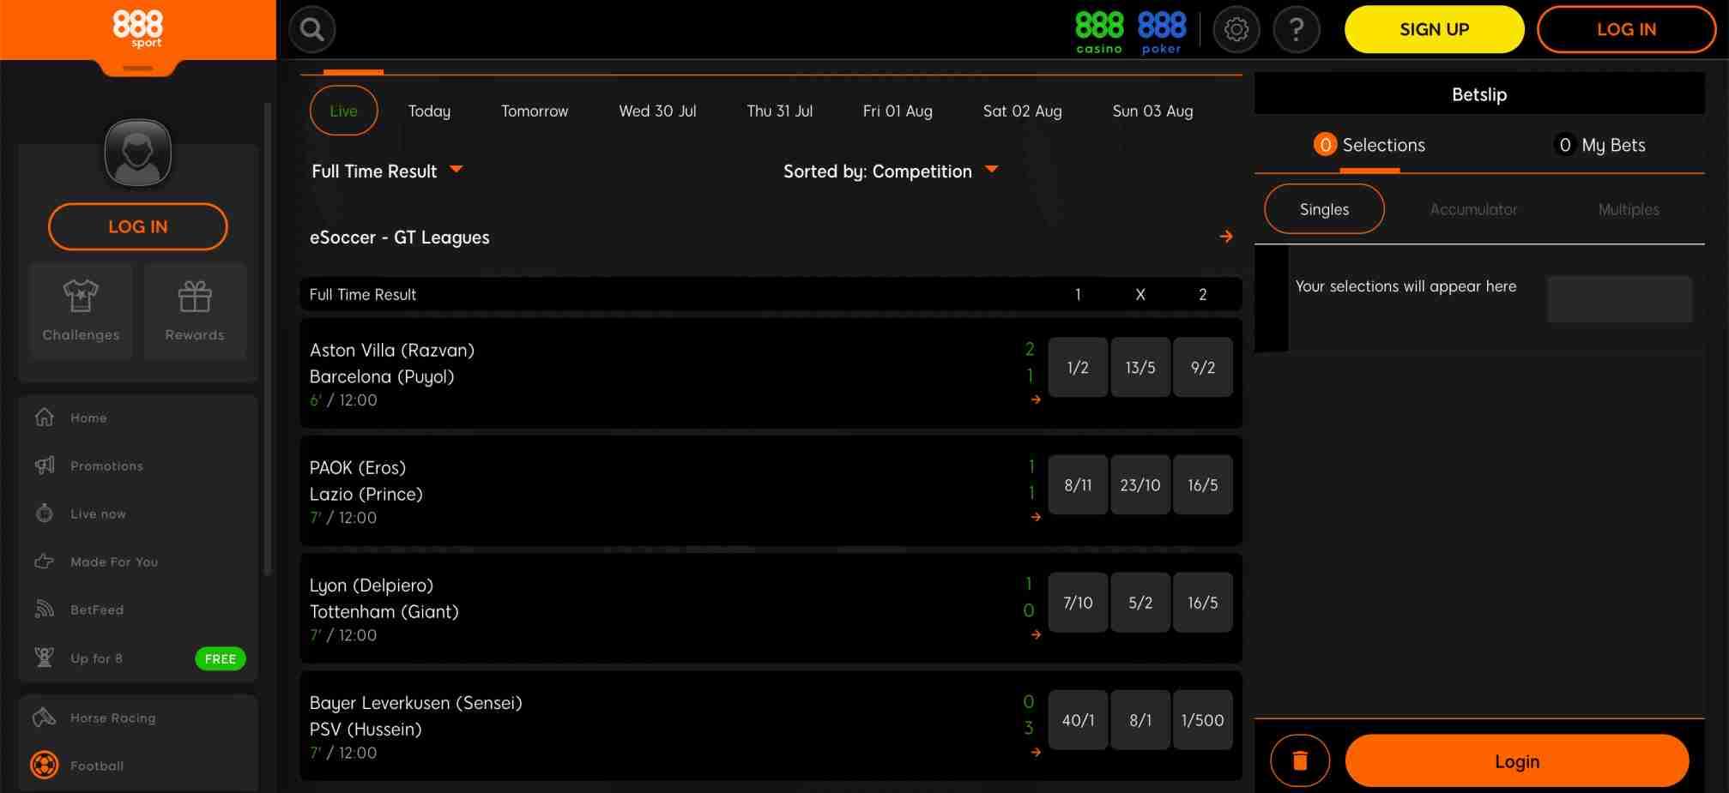
Task: Open eSoccer - GT Leagues heading
Action: pyautogui.click(x=399, y=237)
